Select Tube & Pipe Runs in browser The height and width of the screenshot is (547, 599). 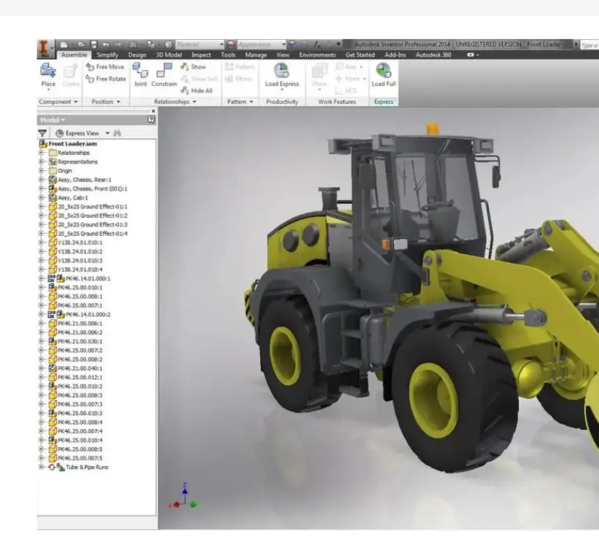(86, 467)
